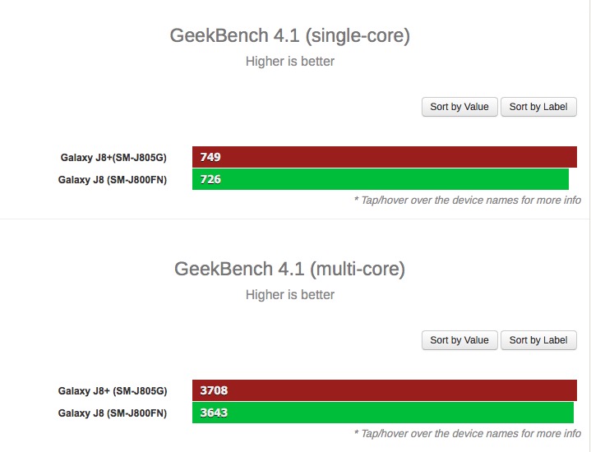Select Galaxy J8 (SM-J800FN) label in single-core chart

(x=113, y=179)
